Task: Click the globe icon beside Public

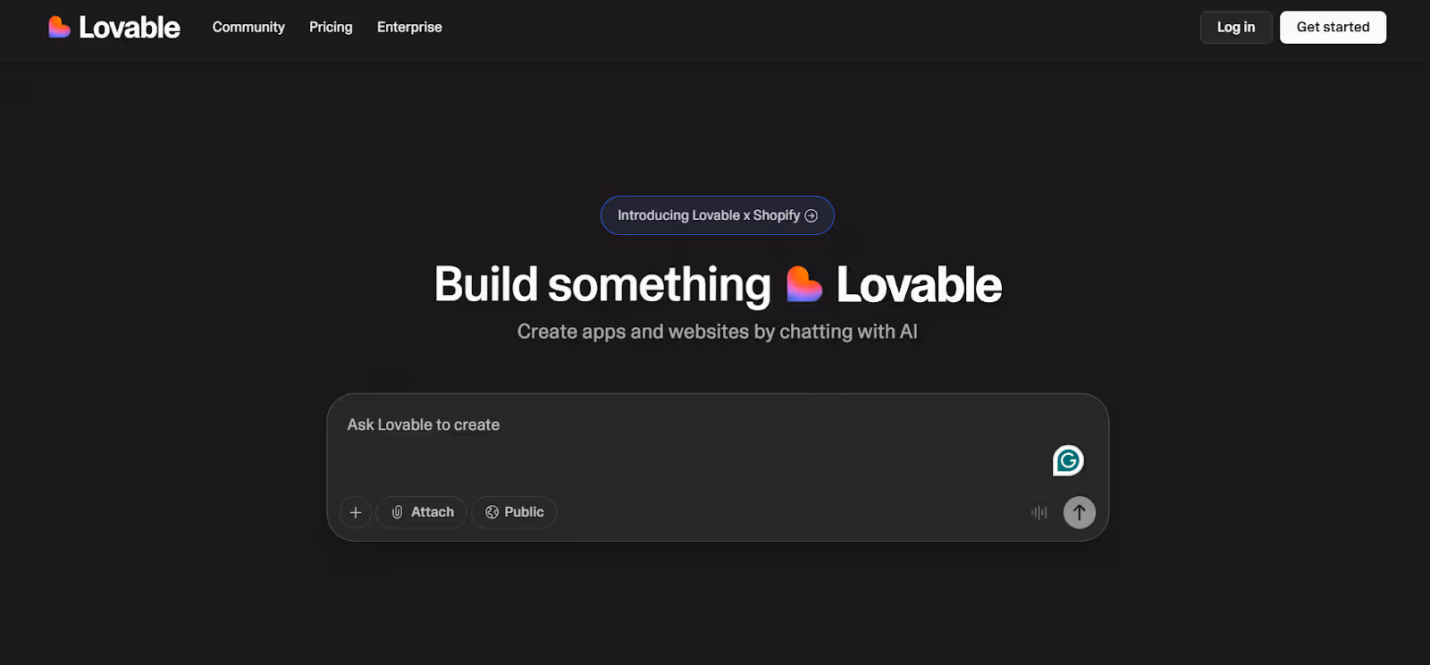Action: [492, 512]
